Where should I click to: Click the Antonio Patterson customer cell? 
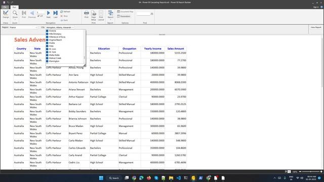pos(79,84)
